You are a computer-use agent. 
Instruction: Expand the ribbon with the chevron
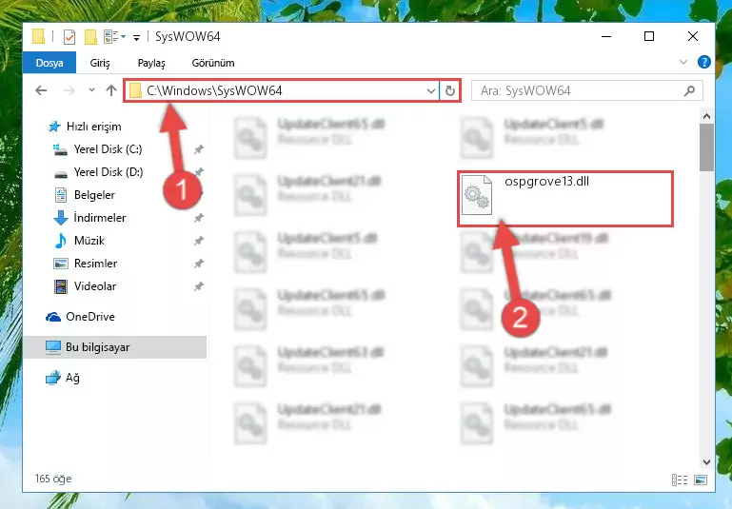[683, 62]
